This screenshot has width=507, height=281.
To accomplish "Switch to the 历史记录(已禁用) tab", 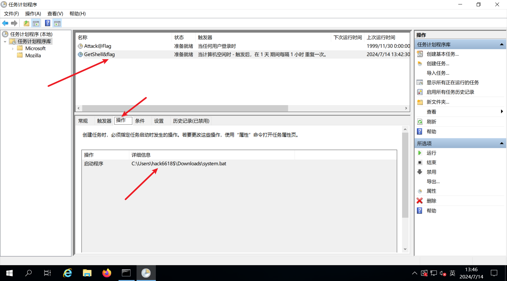I will coord(191,121).
